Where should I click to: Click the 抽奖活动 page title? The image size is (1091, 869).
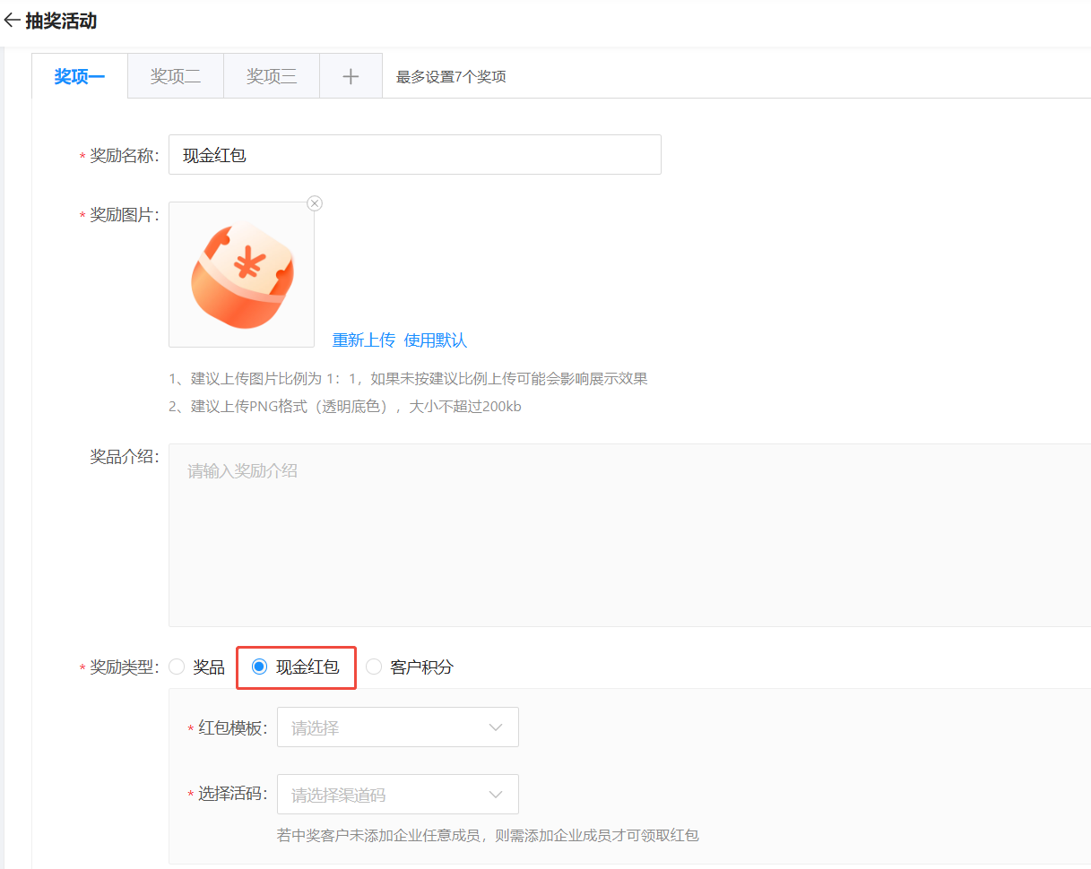click(x=61, y=21)
